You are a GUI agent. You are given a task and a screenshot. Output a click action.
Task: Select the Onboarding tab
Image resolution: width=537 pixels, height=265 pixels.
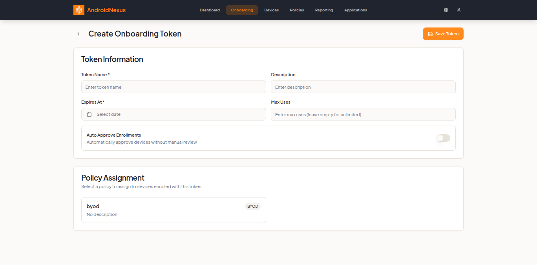[x=242, y=10]
